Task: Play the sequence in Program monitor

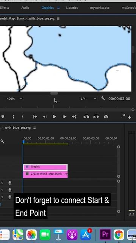Action: pos(54,117)
